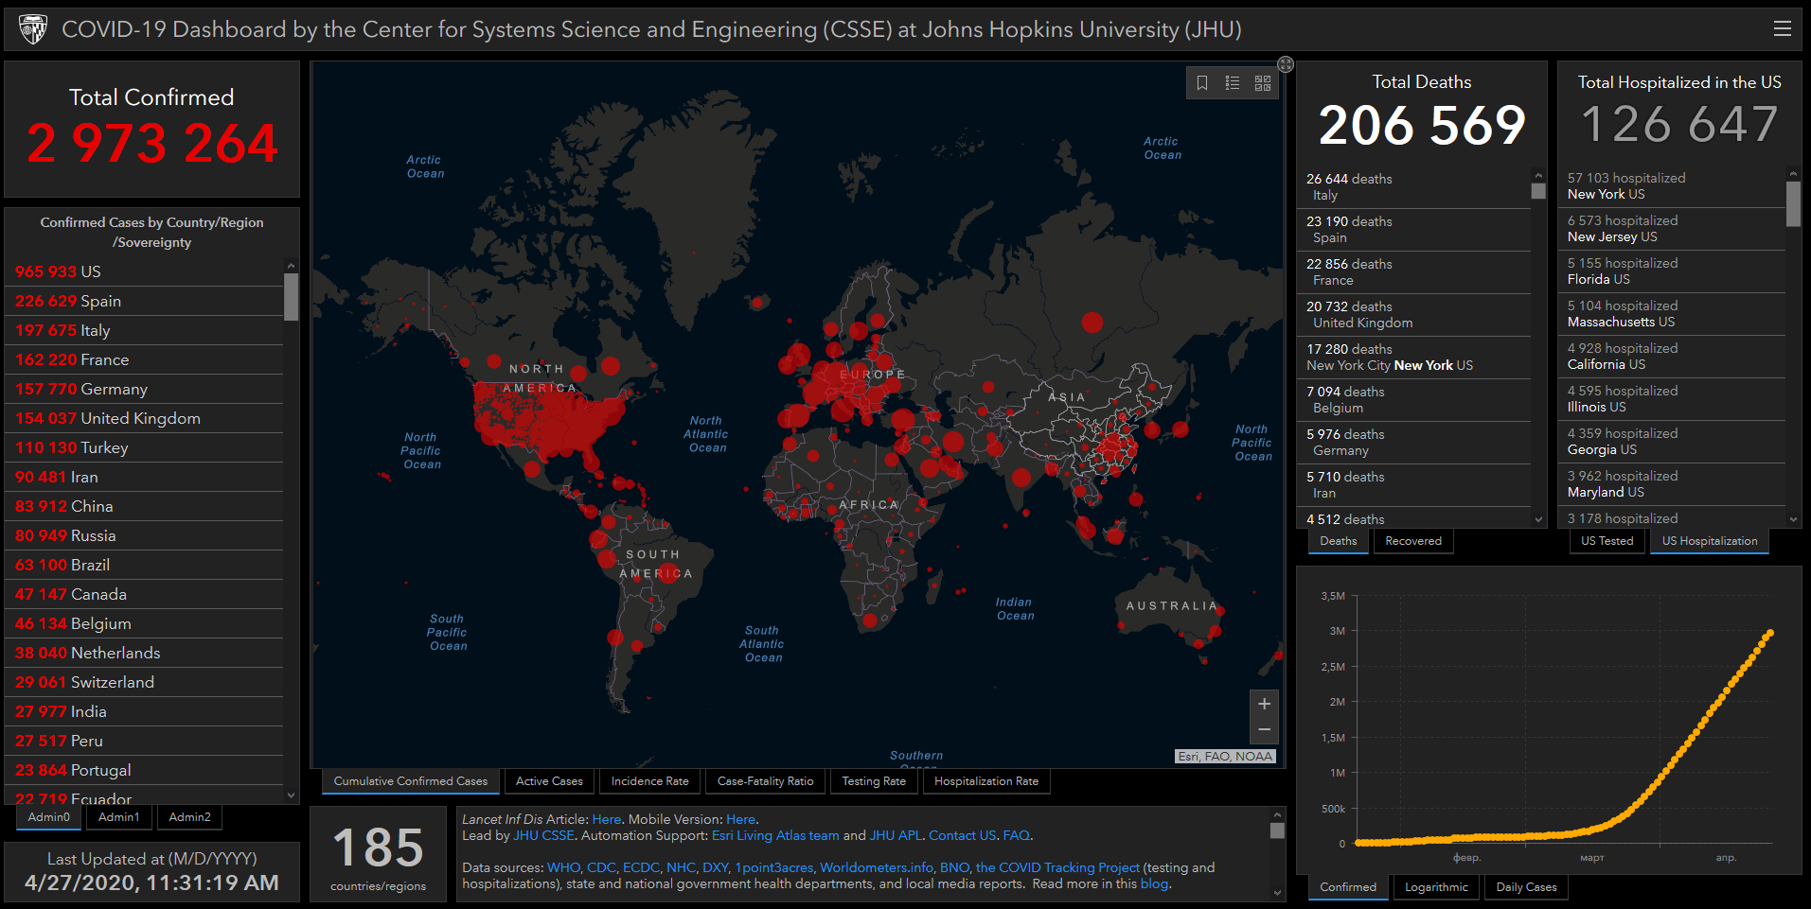
Task: Open the Esri Living Atlas team link
Action: click(x=775, y=836)
